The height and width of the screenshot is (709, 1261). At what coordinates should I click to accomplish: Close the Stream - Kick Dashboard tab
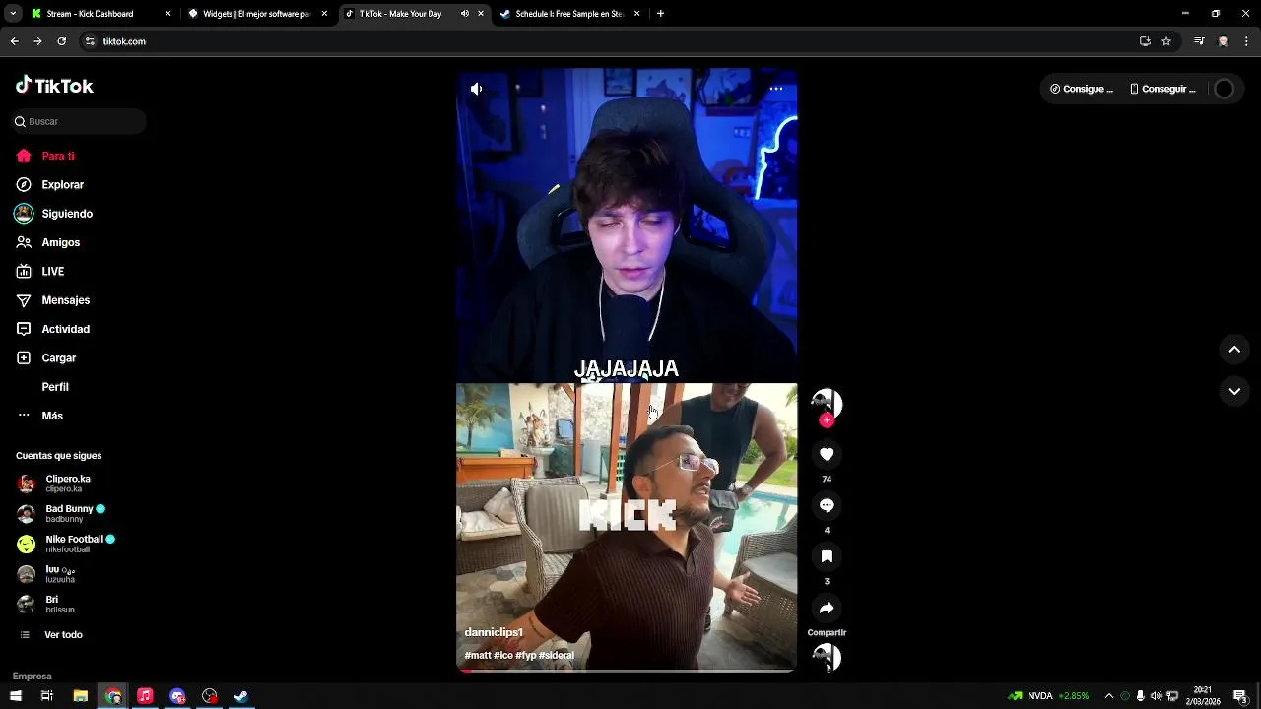coord(167,14)
